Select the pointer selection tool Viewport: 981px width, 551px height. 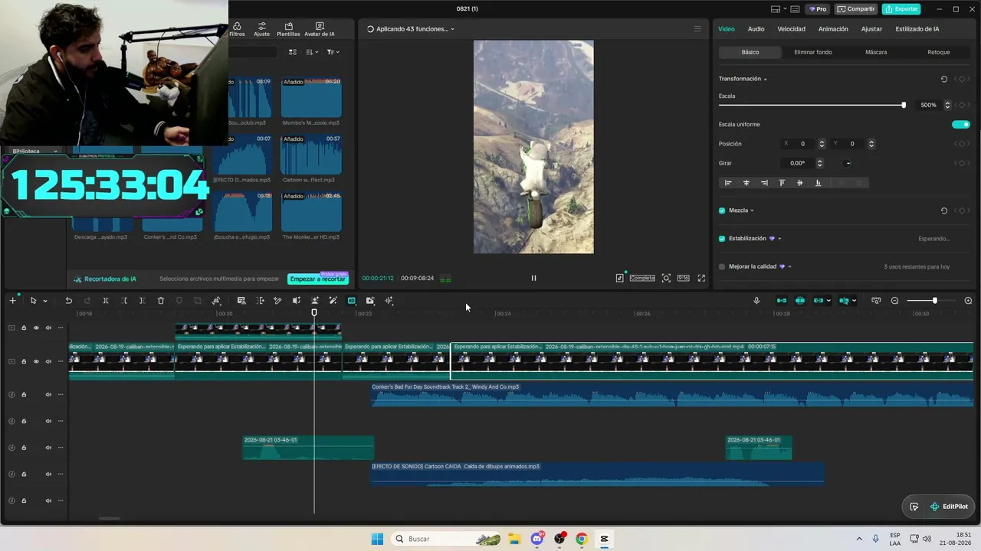coord(33,301)
